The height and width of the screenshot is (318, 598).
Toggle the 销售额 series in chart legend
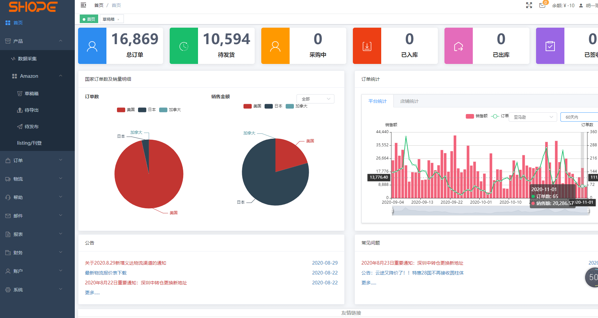point(476,116)
